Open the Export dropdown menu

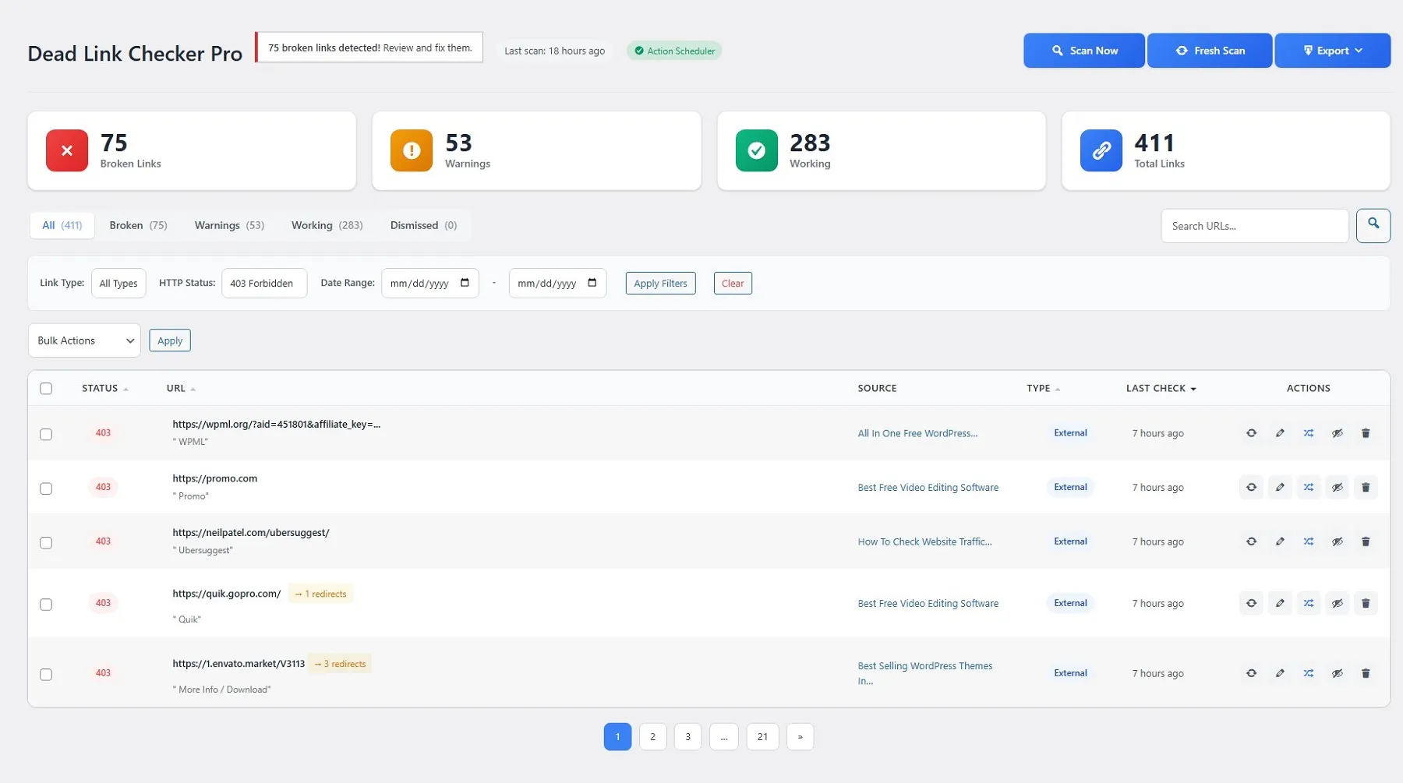tap(1333, 50)
